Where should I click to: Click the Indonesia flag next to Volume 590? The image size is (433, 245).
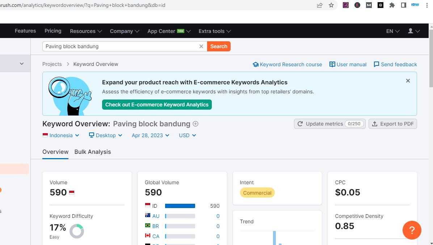(72, 192)
